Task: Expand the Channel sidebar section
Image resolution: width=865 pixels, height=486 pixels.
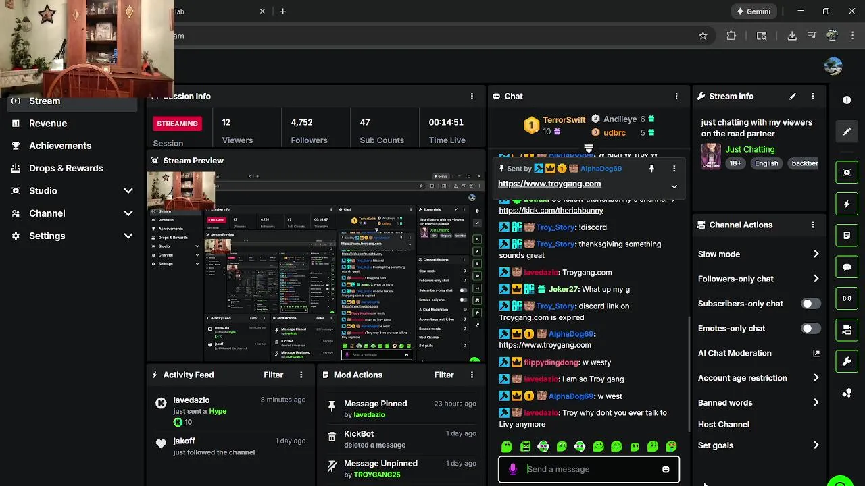Action: [128, 213]
